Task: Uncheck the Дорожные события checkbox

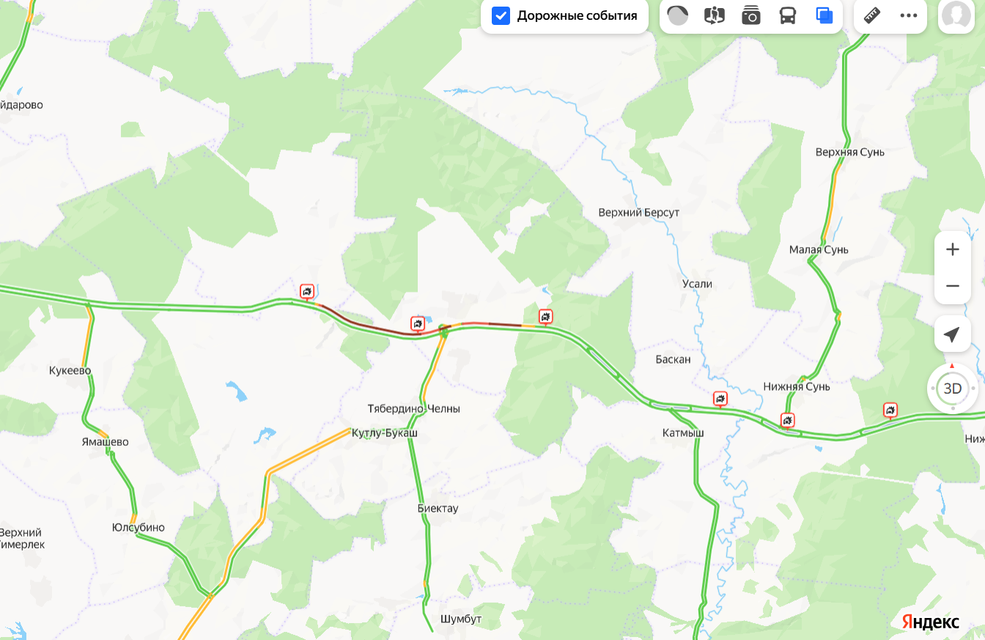Action: pos(501,15)
